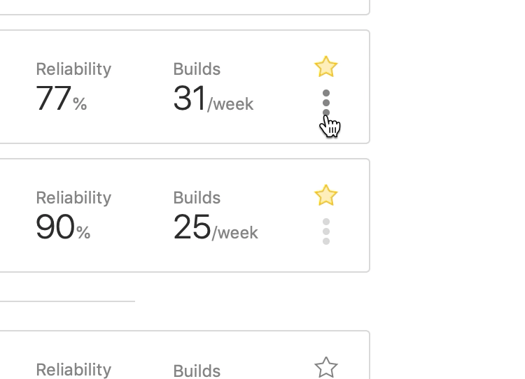Unstar the pipeline with 90% reliability

(326, 196)
